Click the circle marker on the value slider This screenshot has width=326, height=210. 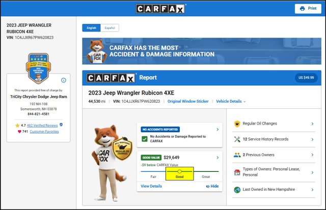tap(180, 171)
